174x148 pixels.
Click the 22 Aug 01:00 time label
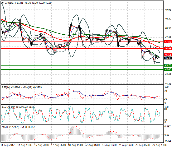[x=92, y=145]
